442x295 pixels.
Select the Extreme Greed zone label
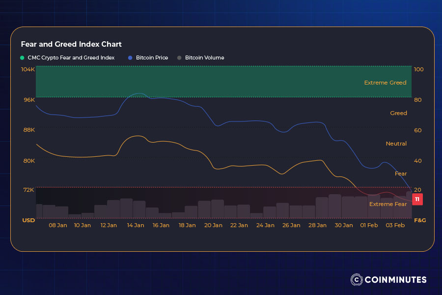[x=385, y=83]
